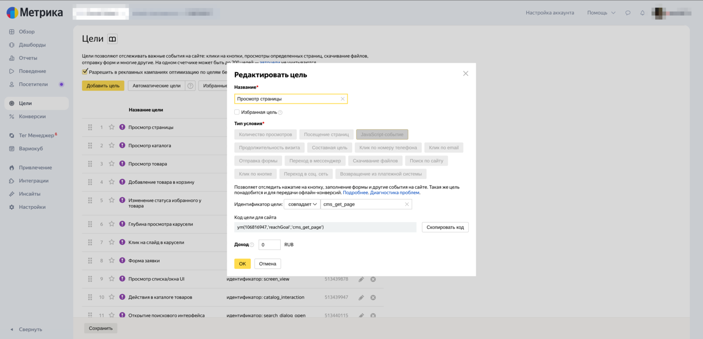703x339 pixels.
Task: Toggle ad campaign goal optimization checkbox
Action: pos(85,72)
